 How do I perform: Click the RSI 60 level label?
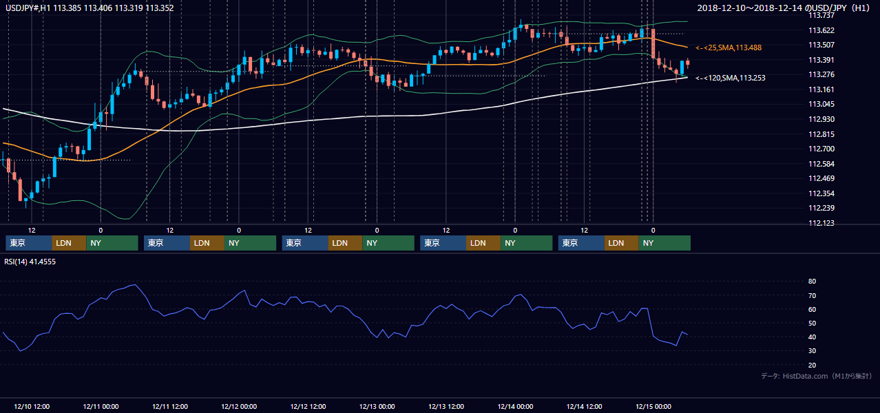pyautogui.click(x=812, y=309)
